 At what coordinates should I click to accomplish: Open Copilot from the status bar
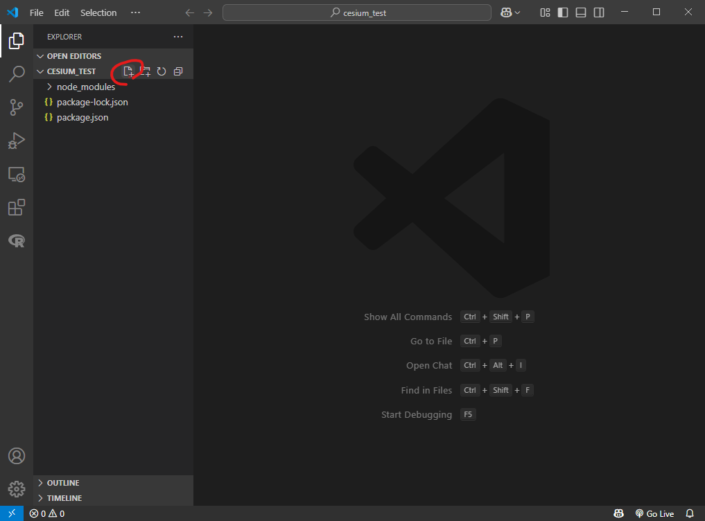pos(618,513)
